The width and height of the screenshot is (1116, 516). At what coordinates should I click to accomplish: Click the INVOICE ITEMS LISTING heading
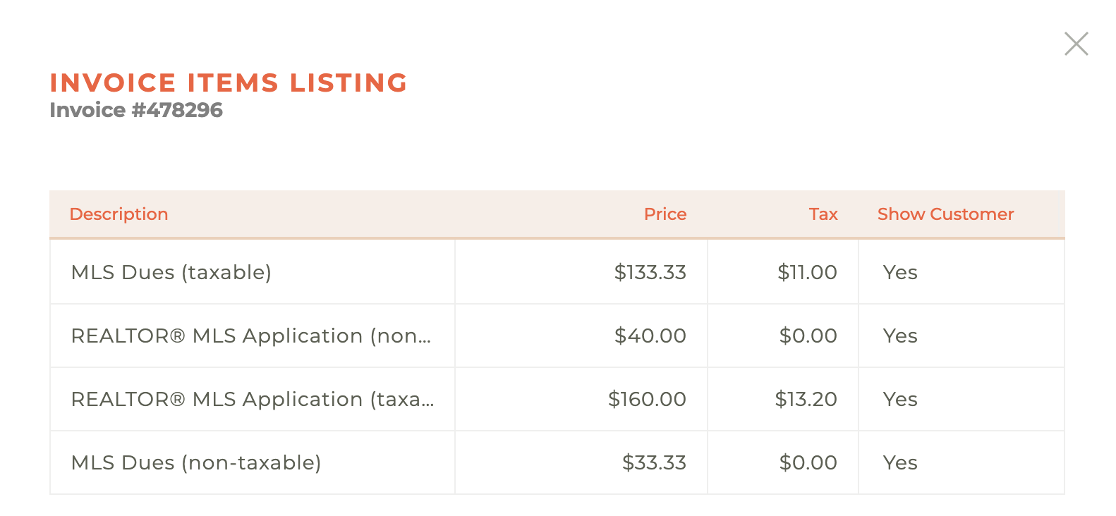click(227, 82)
